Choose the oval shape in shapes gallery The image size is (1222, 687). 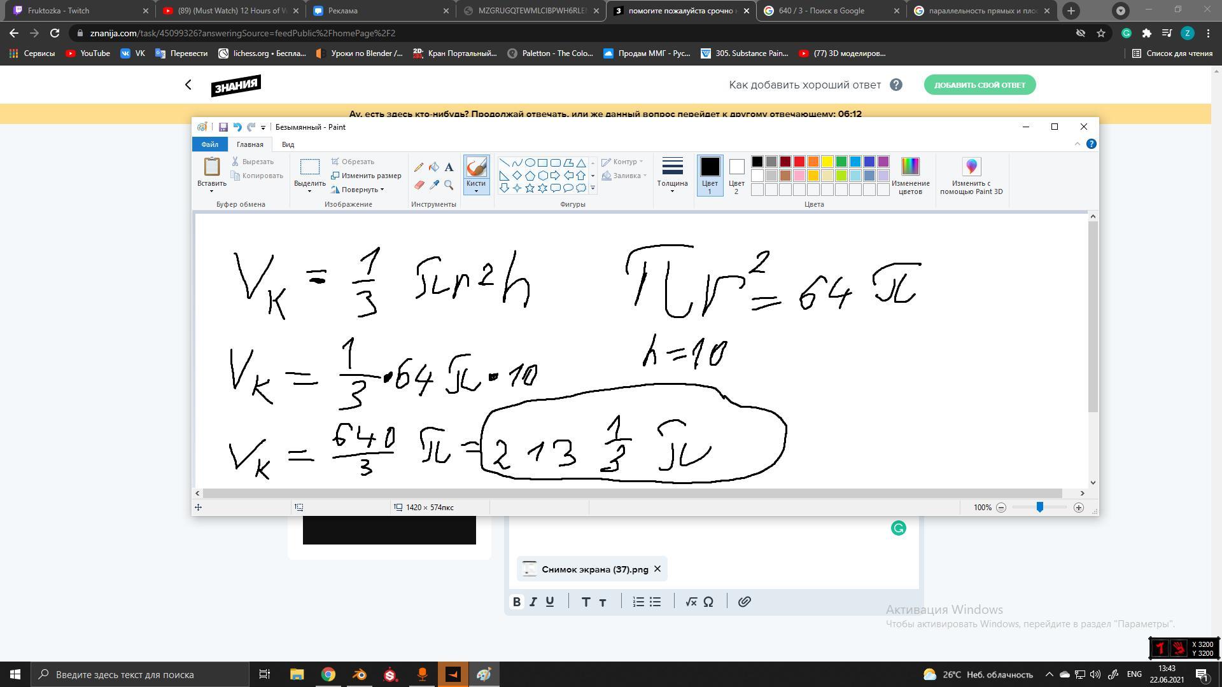click(x=530, y=163)
